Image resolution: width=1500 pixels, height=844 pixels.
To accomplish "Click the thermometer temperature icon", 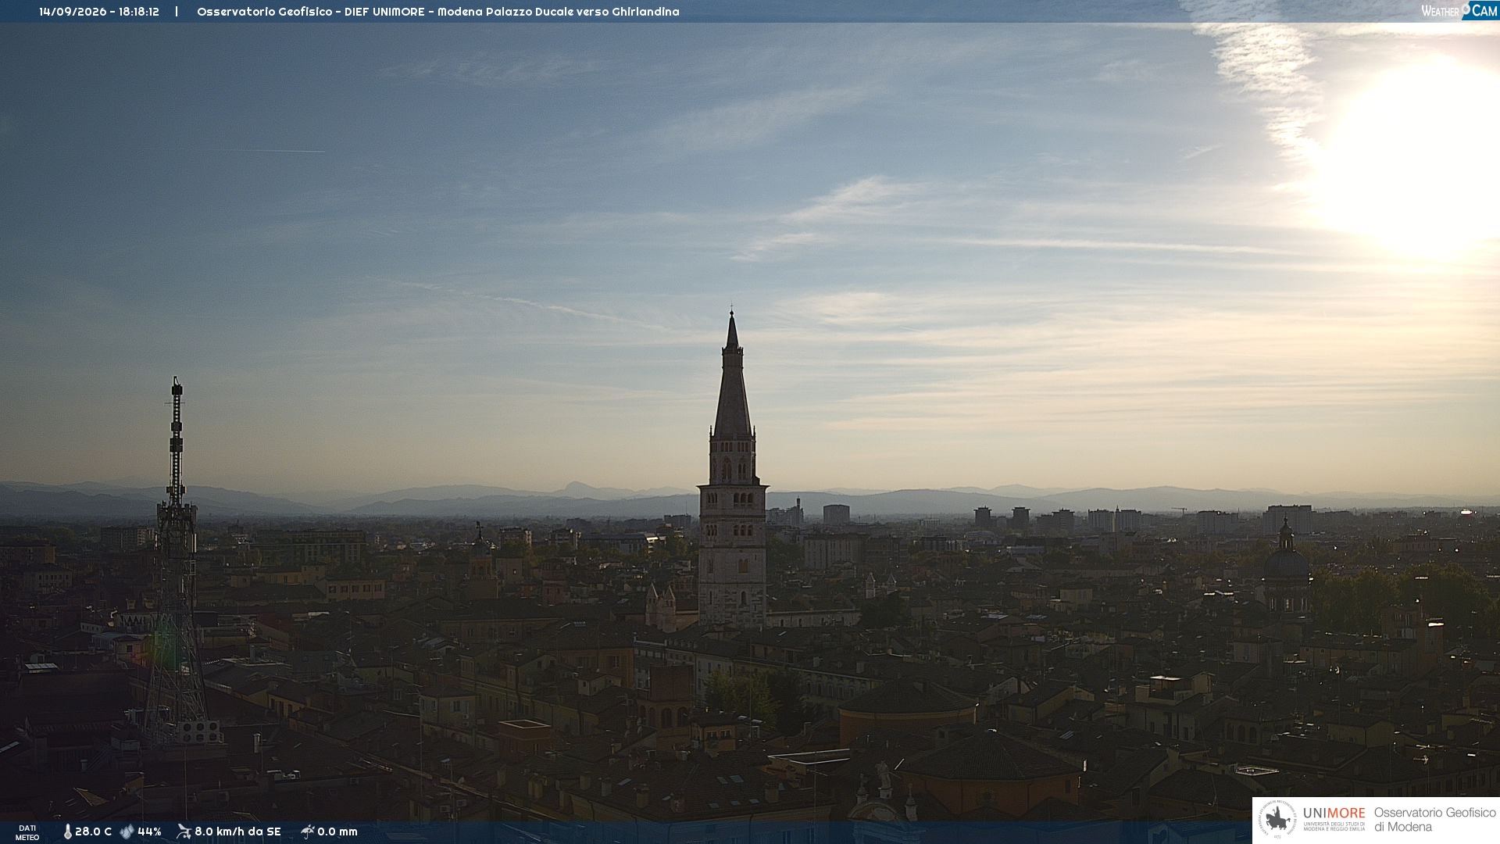I will coord(67,831).
